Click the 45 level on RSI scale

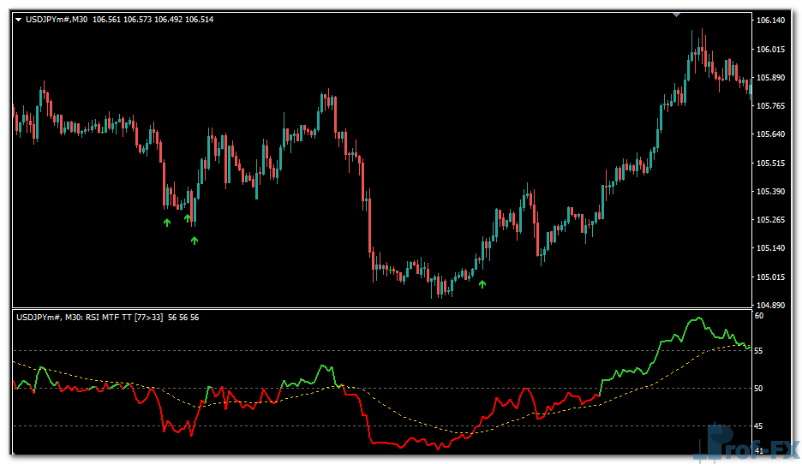point(758,426)
